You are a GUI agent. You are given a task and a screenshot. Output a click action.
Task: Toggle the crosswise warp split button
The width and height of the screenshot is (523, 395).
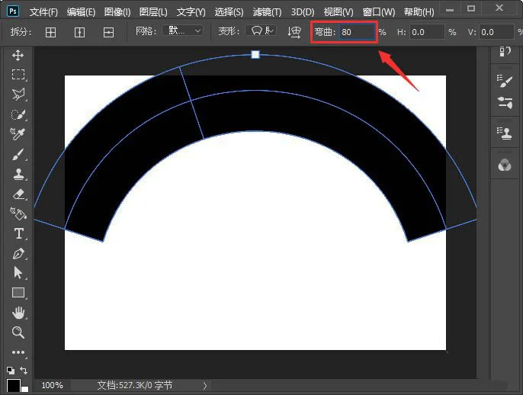(x=51, y=32)
